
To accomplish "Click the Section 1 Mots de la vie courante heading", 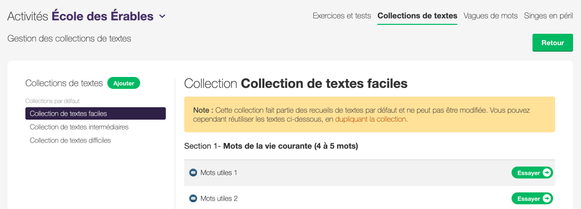I will click(271, 146).
